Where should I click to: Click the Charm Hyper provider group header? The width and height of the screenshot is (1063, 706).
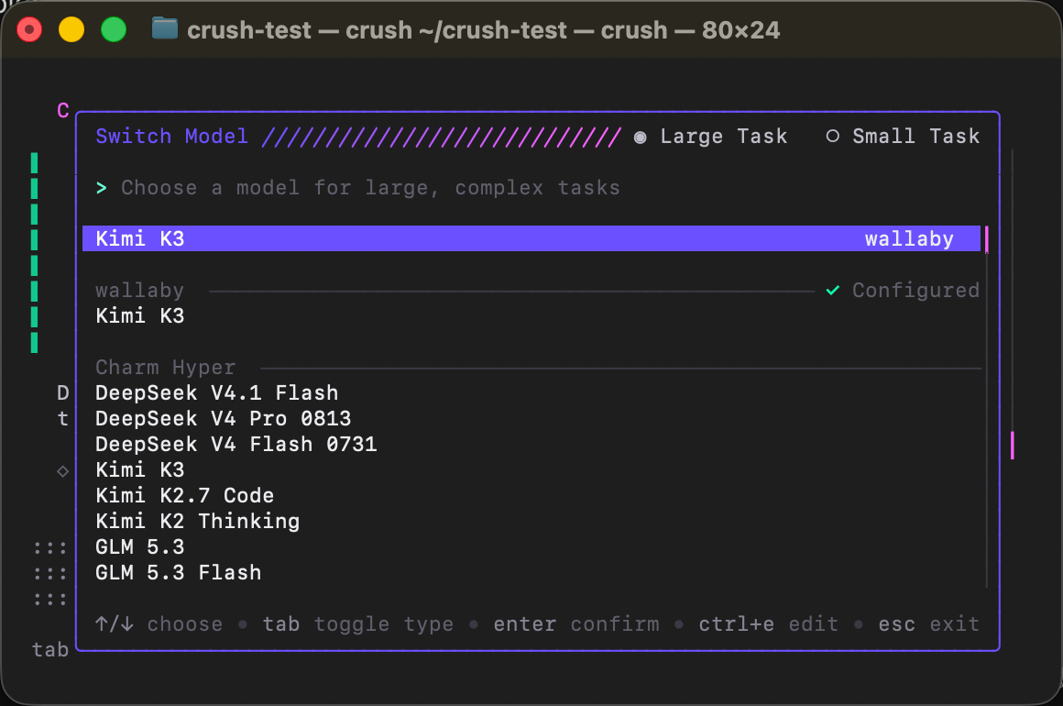pyautogui.click(x=166, y=368)
